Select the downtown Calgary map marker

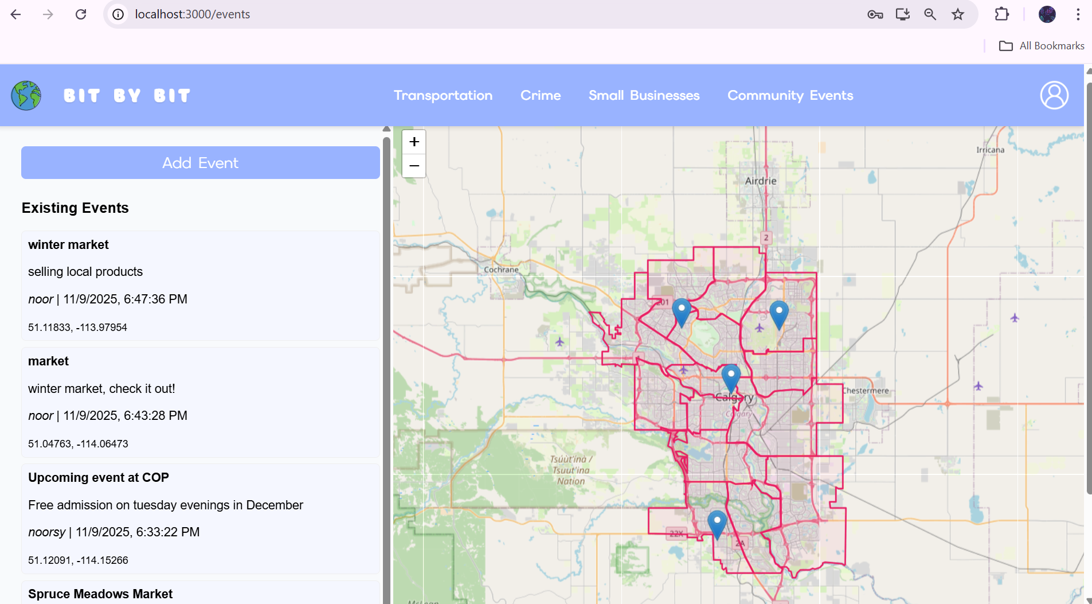pyautogui.click(x=731, y=379)
